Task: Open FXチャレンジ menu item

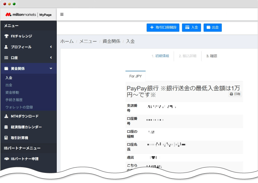Action: pyautogui.click(x=29, y=36)
